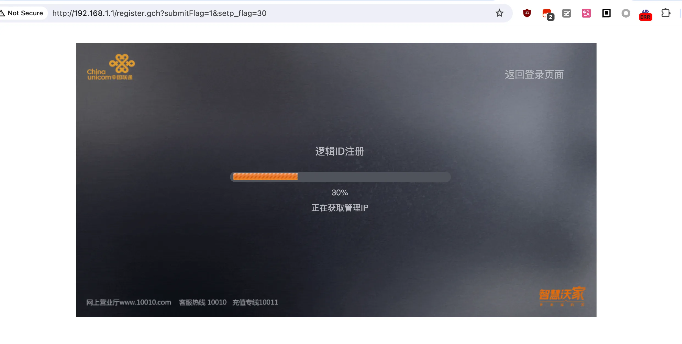Bookmark this page with the star icon

(x=499, y=13)
